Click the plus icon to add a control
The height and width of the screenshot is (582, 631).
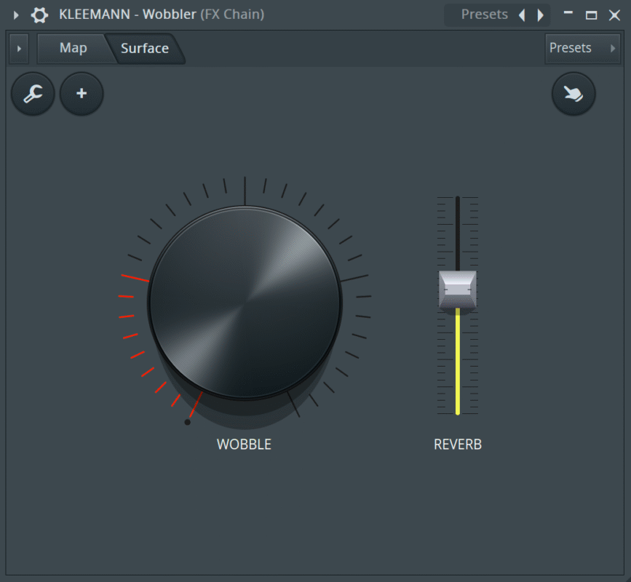click(x=82, y=94)
